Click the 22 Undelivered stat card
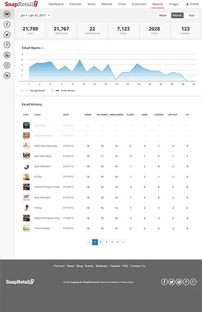Image resolution: width=202 pixels, height=312 pixels. click(92, 31)
